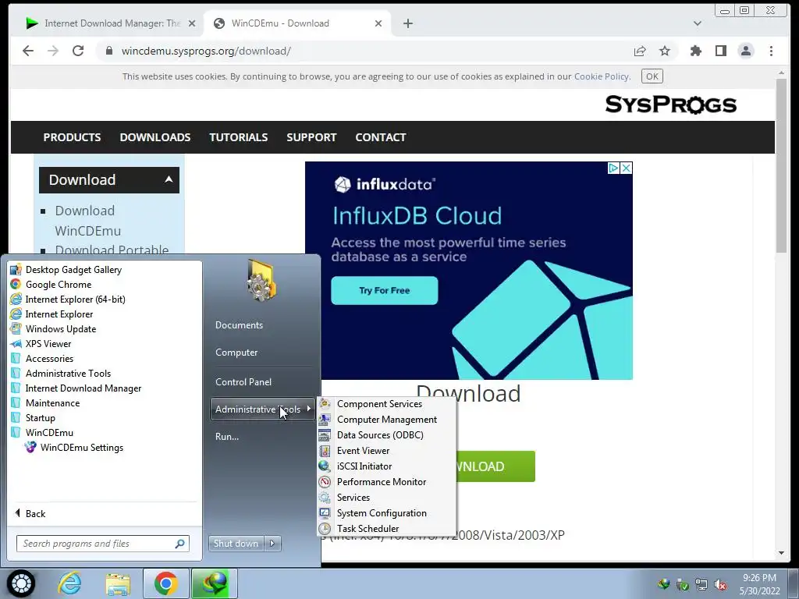Click the Search programs and files box
This screenshot has width=799, height=599.
click(x=102, y=544)
